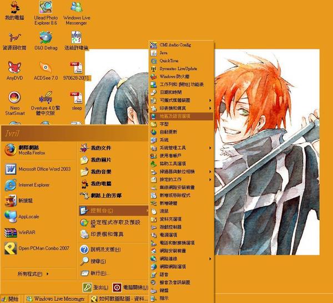Launch ACDSee 7.0 desktop shortcut
This screenshot has width=333, height=303.
tap(46, 71)
